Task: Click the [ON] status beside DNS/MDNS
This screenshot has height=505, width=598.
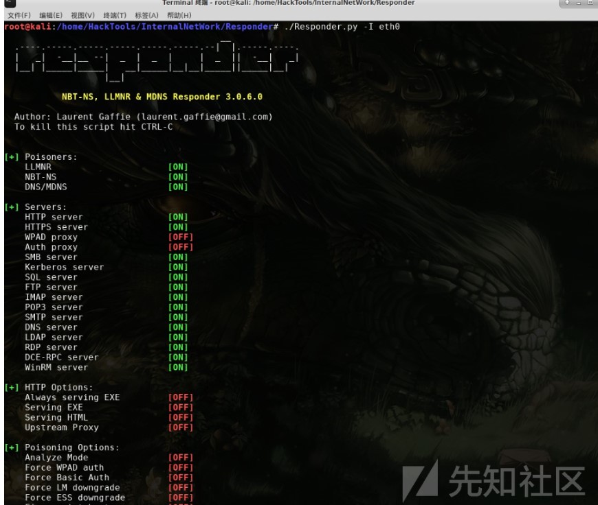Action: click(178, 187)
